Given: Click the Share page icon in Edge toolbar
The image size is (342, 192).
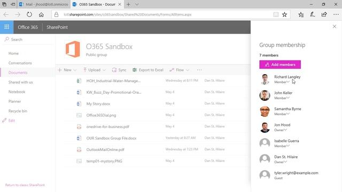Looking at the screenshot, I should pyautogui.click(x=324, y=14).
